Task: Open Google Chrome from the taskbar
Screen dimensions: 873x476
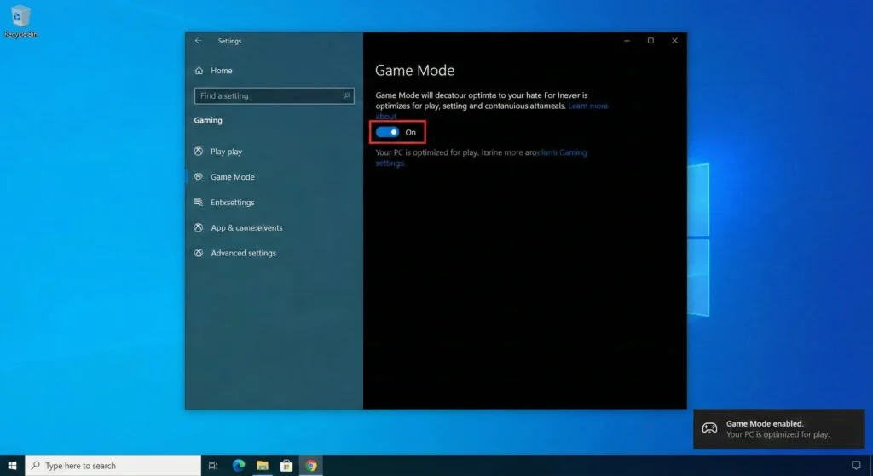Action: [311, 466]
